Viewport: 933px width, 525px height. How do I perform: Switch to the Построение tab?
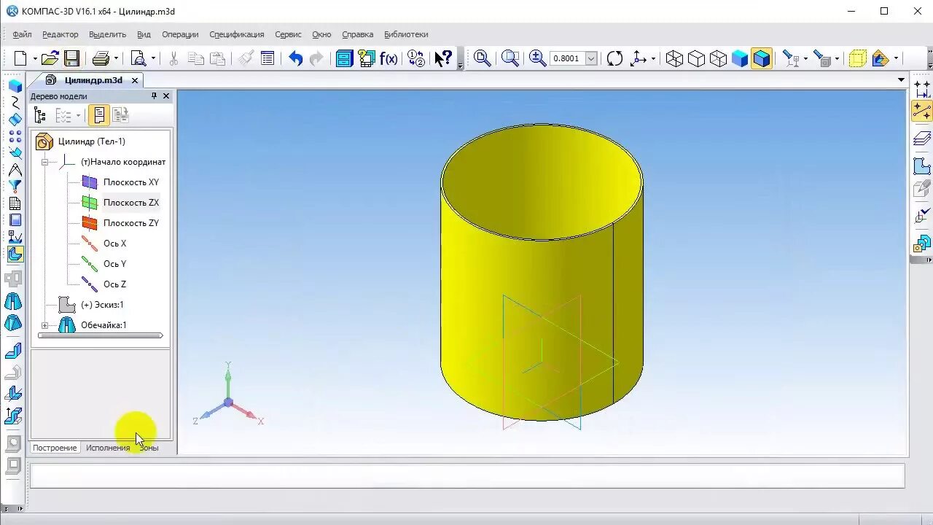coord(55,448)
